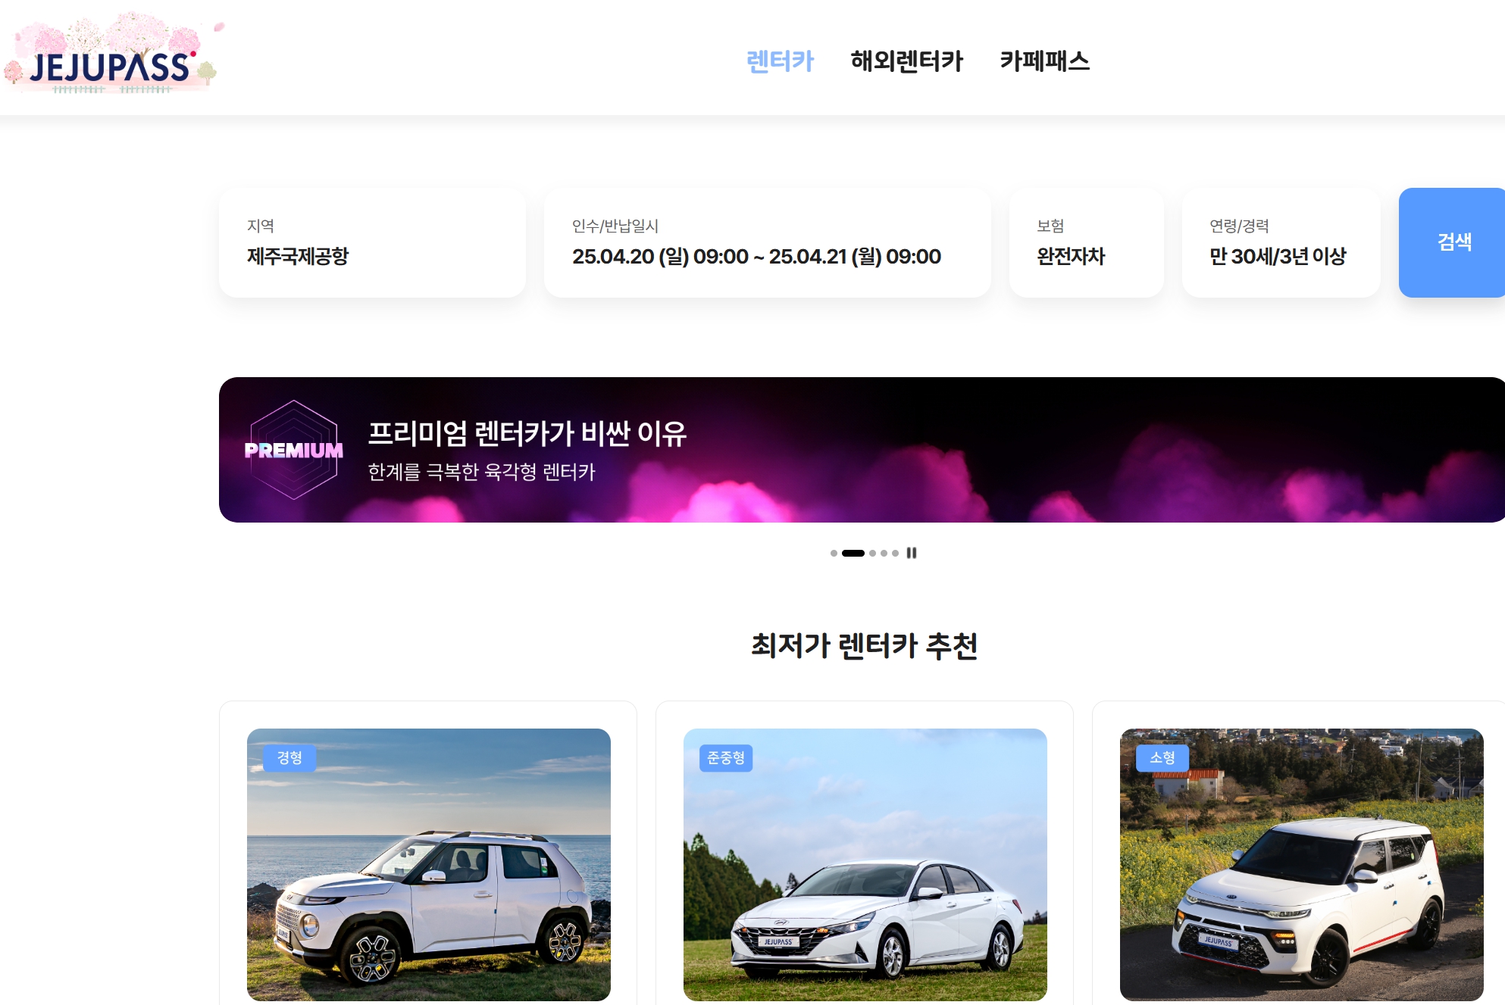
Task: Click the 소형 category badge
Action: point(1162,758)
